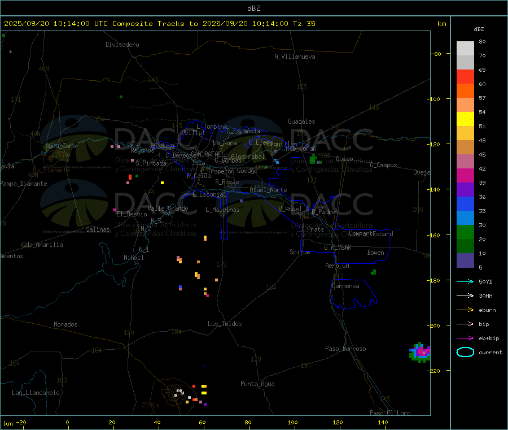
Task: Click the Divisadero map label
Action: [x=122, y=45]
